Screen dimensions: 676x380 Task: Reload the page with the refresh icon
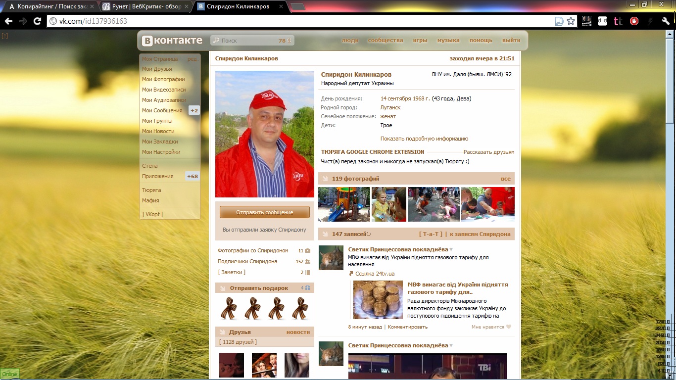click(x=37, y=21)
